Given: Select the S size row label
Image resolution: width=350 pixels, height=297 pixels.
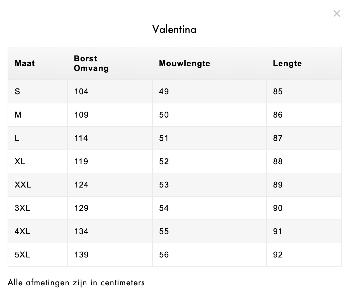Looking at the screenshot, I should point(17,91).
